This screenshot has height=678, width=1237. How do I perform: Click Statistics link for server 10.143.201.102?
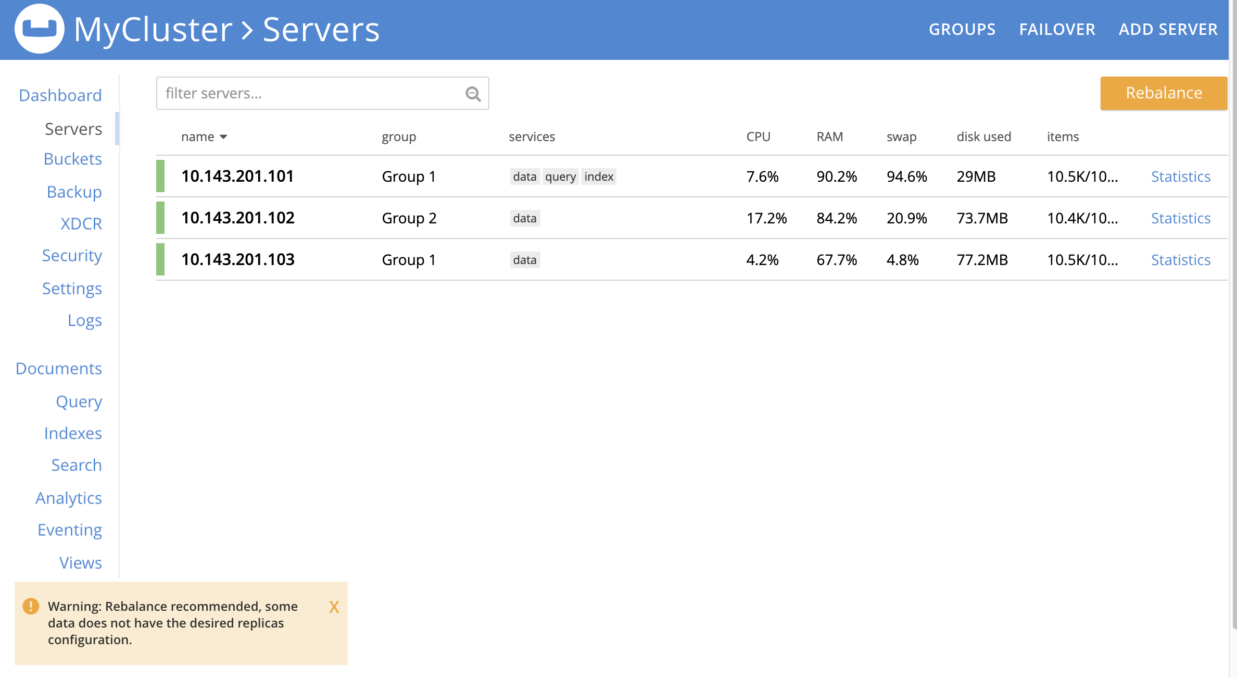coord(1180,217)
